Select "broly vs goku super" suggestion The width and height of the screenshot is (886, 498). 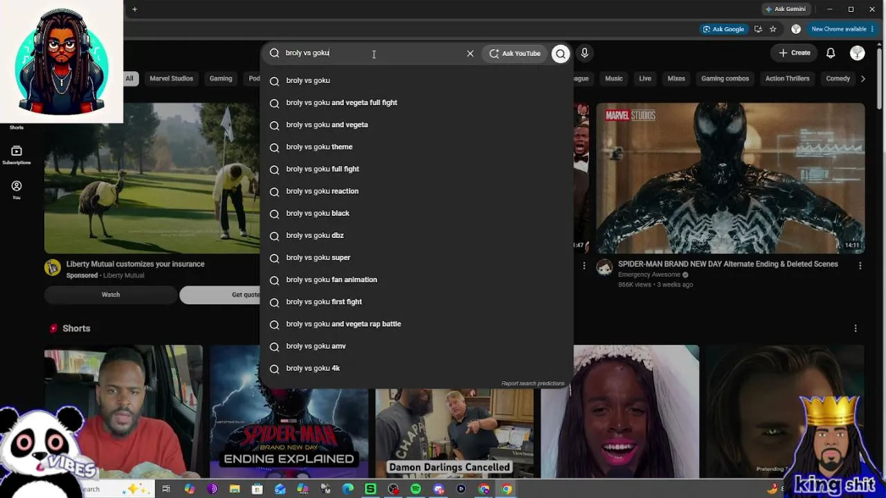point(416,258)
